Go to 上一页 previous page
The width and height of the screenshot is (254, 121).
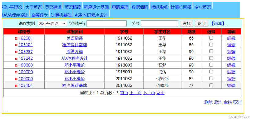point(136,93)
